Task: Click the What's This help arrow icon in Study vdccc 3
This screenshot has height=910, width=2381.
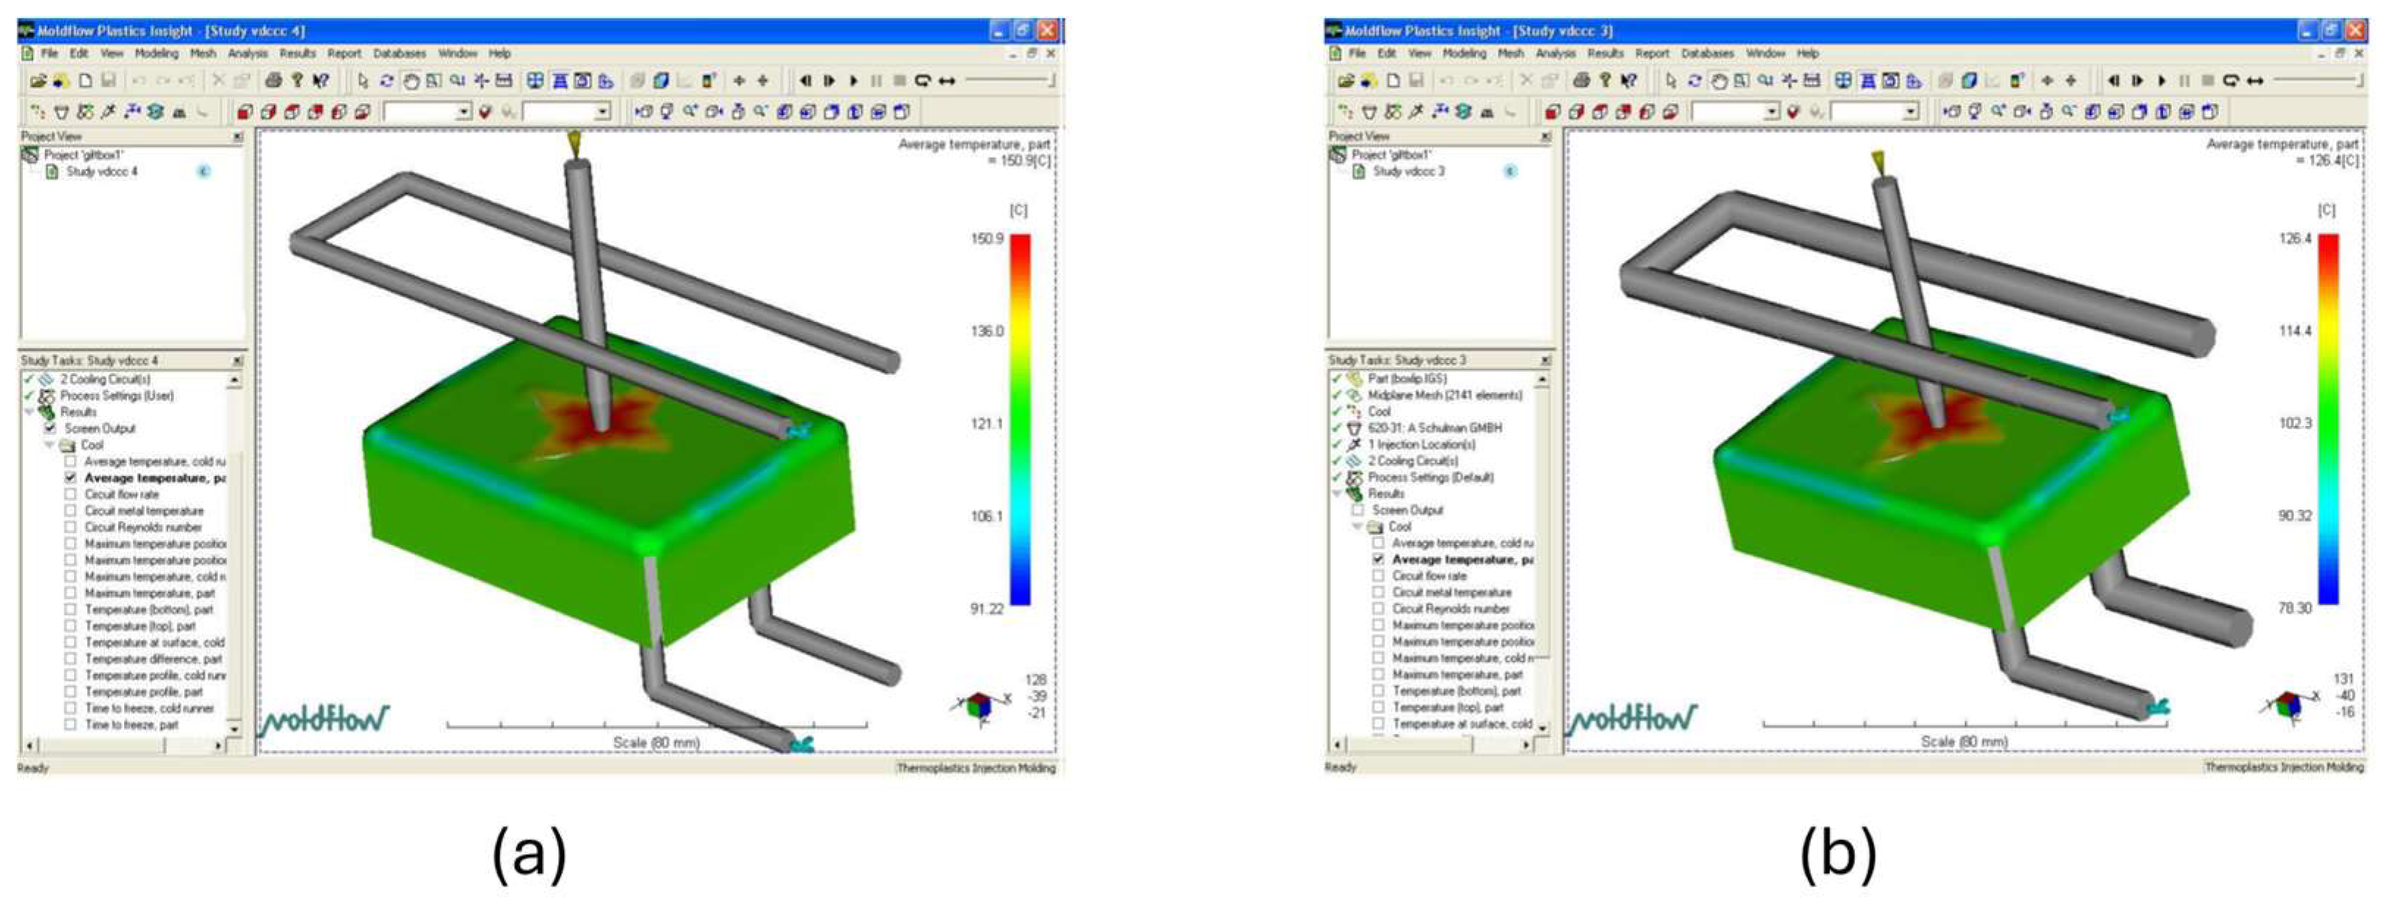Action: tap(1630, 81)
